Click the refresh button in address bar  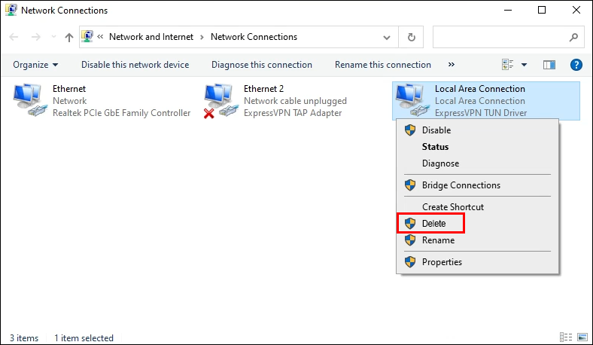[x=411, y=37]
